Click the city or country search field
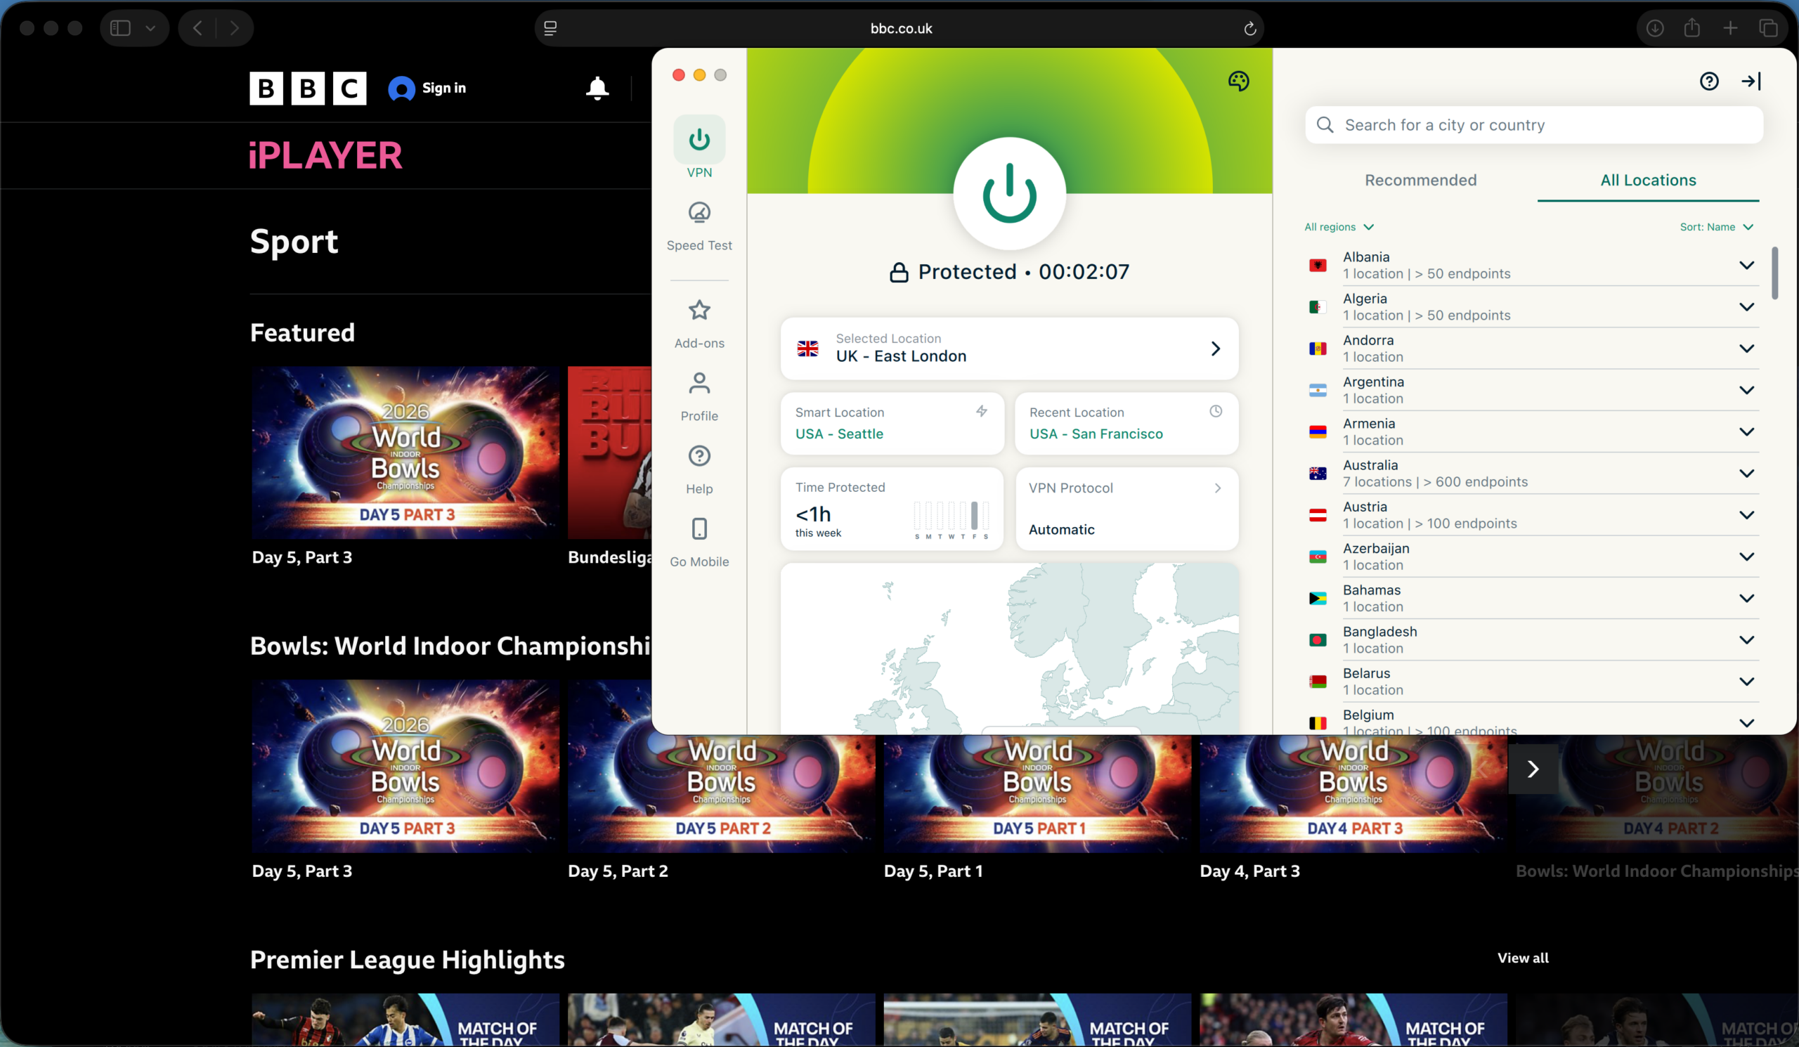Viewport: 1799px width, 1047px height. (1534, 125)
